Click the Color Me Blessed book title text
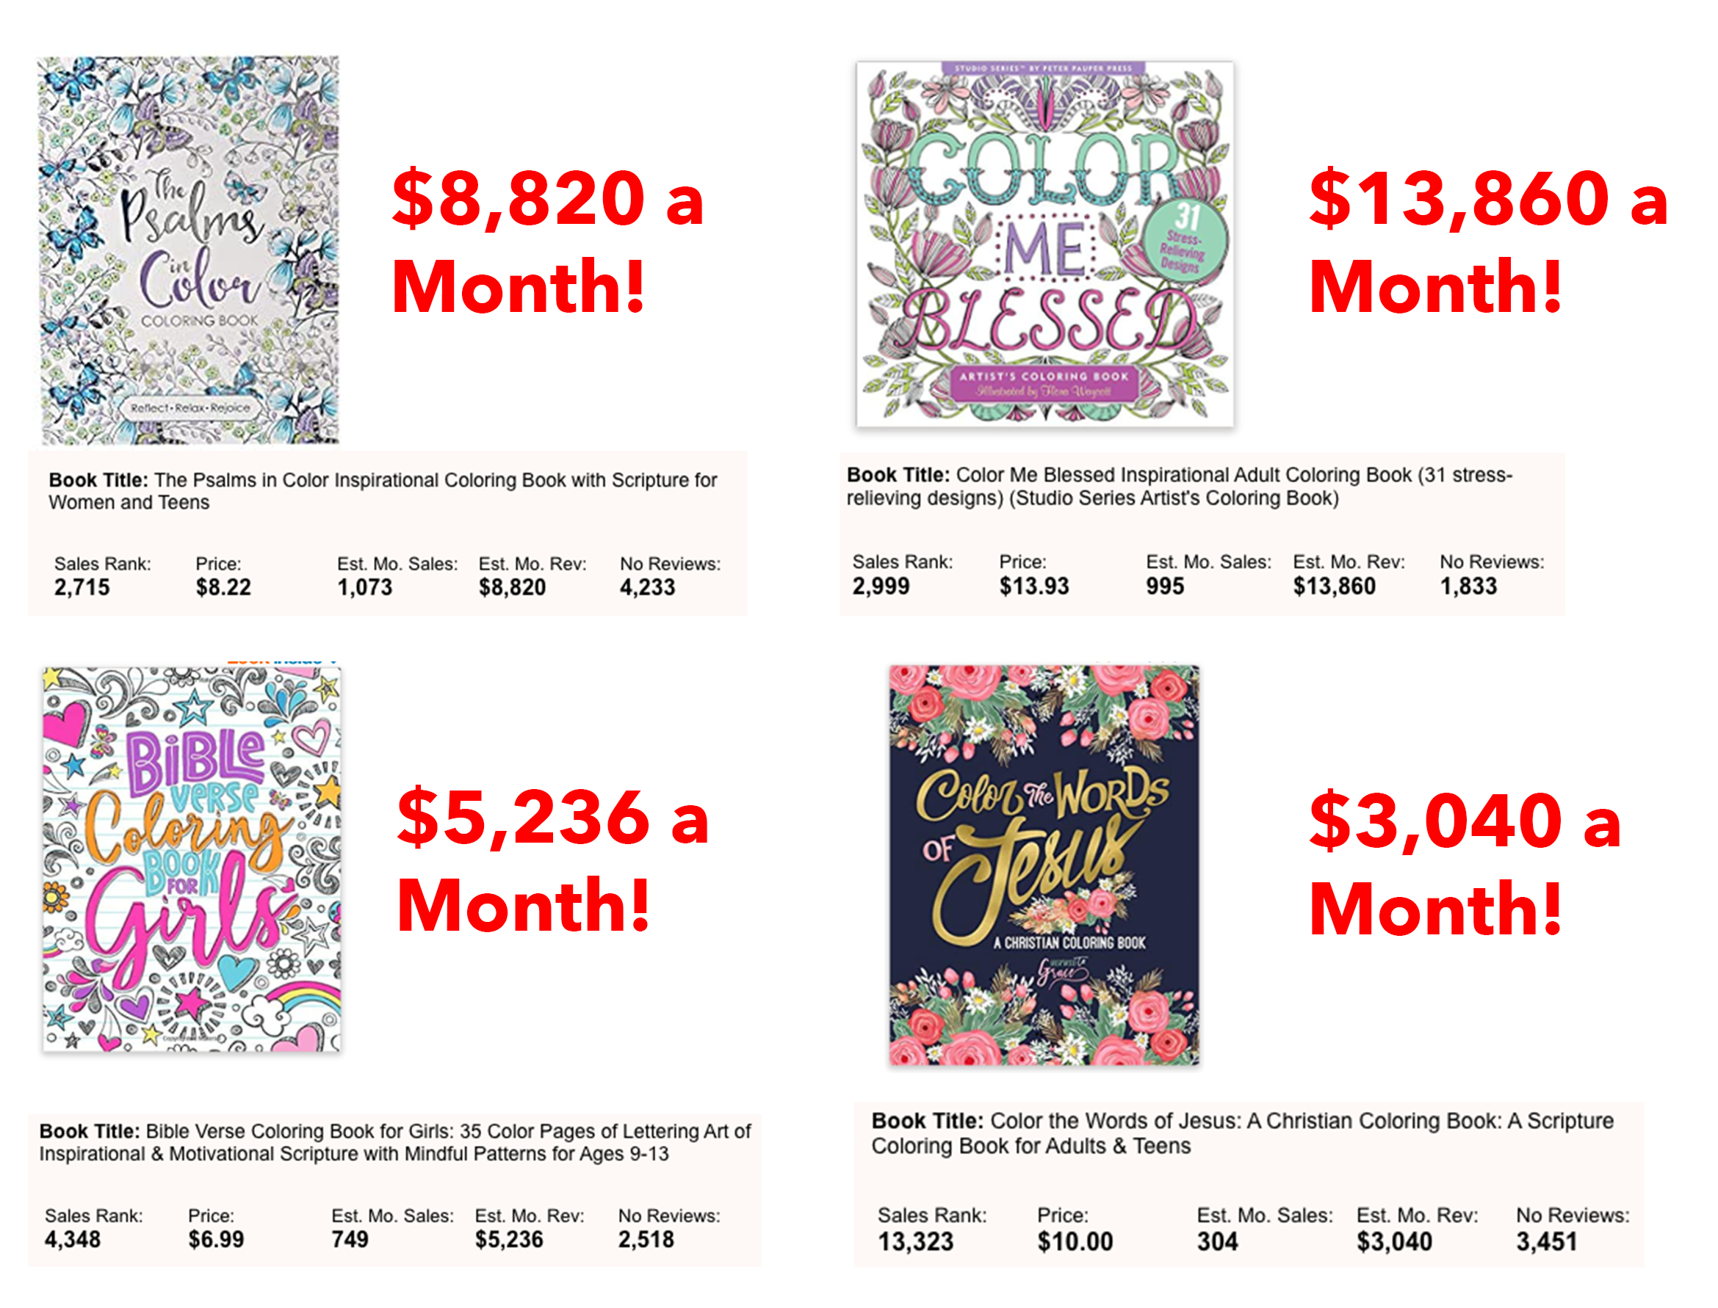The width and height of the screenshot is (1718, 1308). pos(1178,487)
